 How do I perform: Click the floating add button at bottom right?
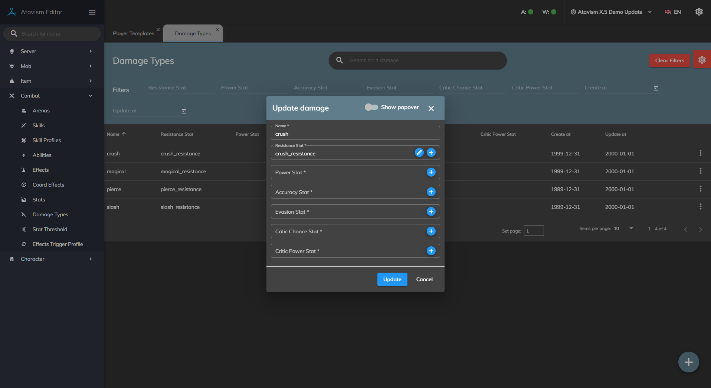pyautogui.click(x=688, y=362)
